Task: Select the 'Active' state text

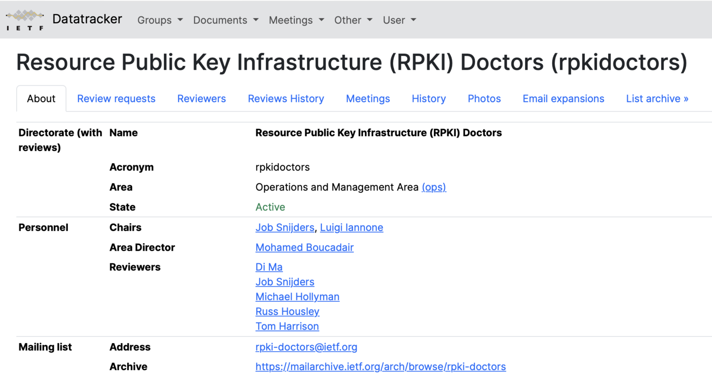Action: [x=270, y=207]
